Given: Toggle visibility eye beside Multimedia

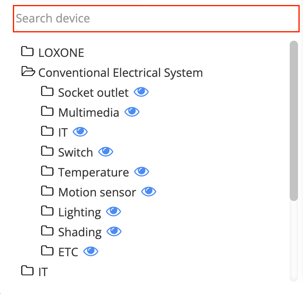Looking at the screenshot, I should [132, 112].
